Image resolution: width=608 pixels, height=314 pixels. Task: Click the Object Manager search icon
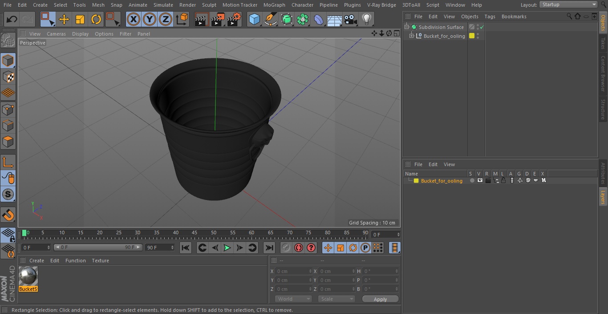coord(569,16)
